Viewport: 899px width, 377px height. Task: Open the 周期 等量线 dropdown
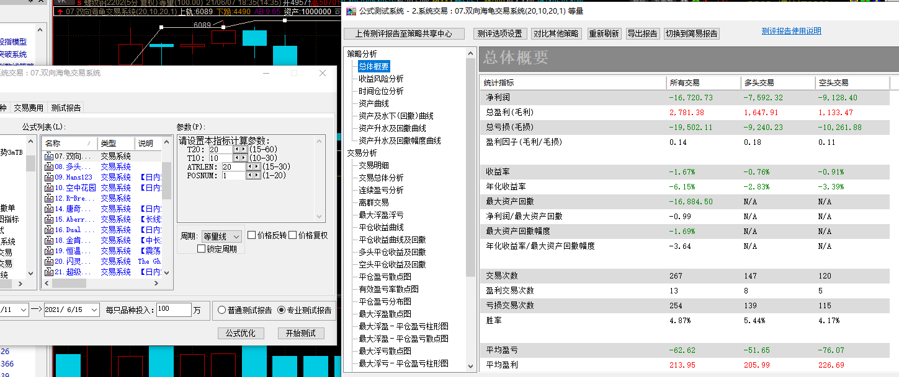point(221,236)
